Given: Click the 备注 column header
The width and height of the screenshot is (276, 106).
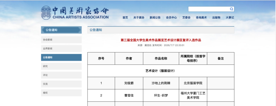Looking at the screenshot, I should click(x=221, y=58).
